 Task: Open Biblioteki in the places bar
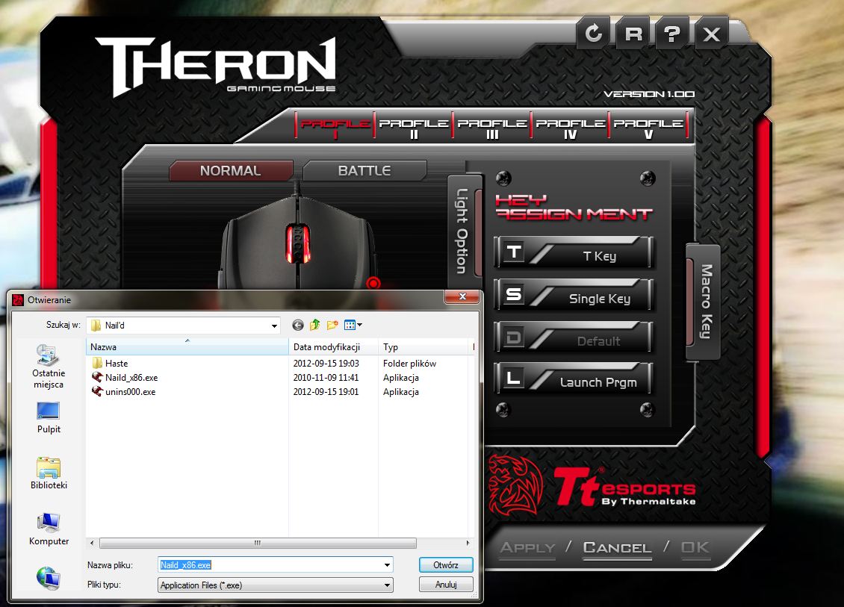pos(49,473)
